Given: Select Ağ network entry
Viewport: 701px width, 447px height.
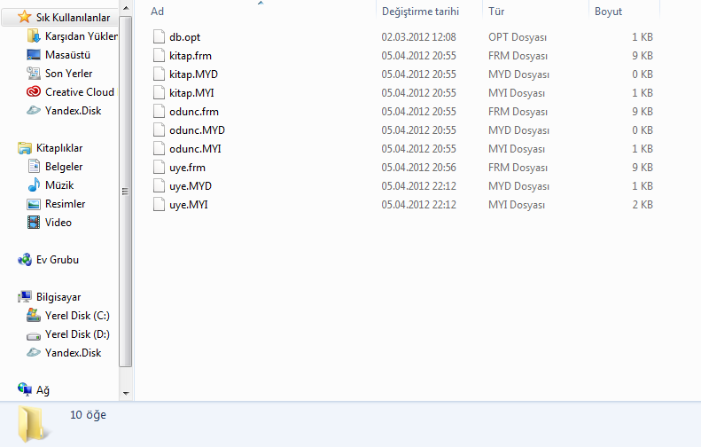Looking at the screenshot, I should click(x=43, y=390).
